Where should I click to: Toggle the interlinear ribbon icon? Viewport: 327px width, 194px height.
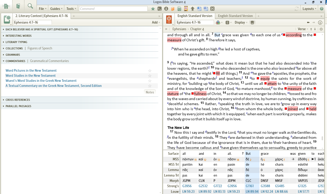252,23
